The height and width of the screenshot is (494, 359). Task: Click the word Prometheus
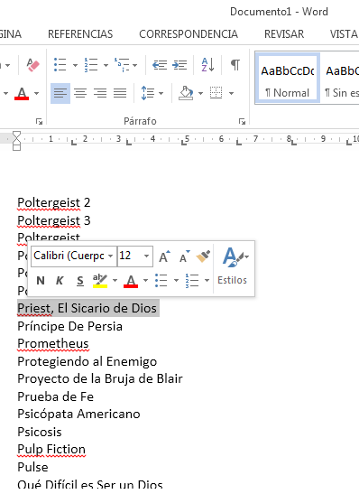(x=53, y=344)
